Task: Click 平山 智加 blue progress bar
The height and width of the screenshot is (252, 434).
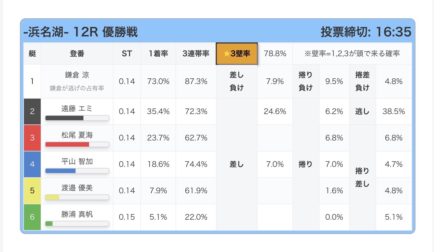Action: (77, 171)
